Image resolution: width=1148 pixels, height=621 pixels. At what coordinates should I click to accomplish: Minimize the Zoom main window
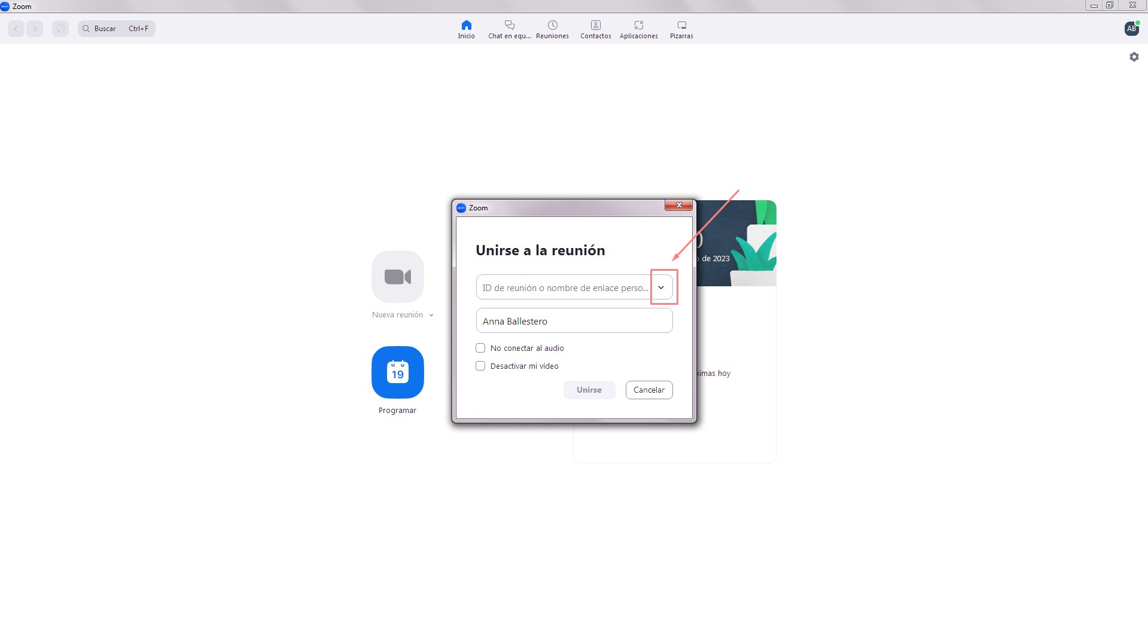click(1094, 5)
